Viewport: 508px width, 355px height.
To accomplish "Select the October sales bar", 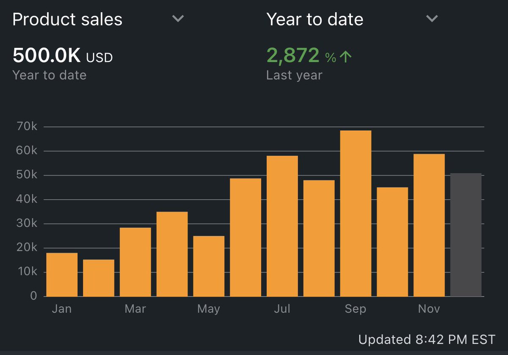I will click(x=392, y=242).
